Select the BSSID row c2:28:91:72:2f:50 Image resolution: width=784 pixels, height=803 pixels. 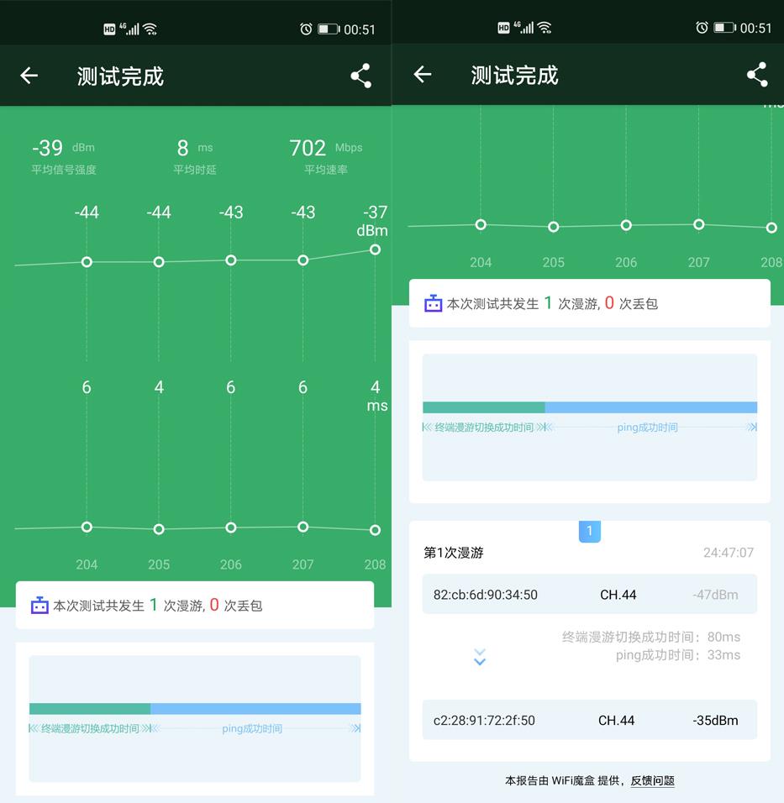(590, 720)
